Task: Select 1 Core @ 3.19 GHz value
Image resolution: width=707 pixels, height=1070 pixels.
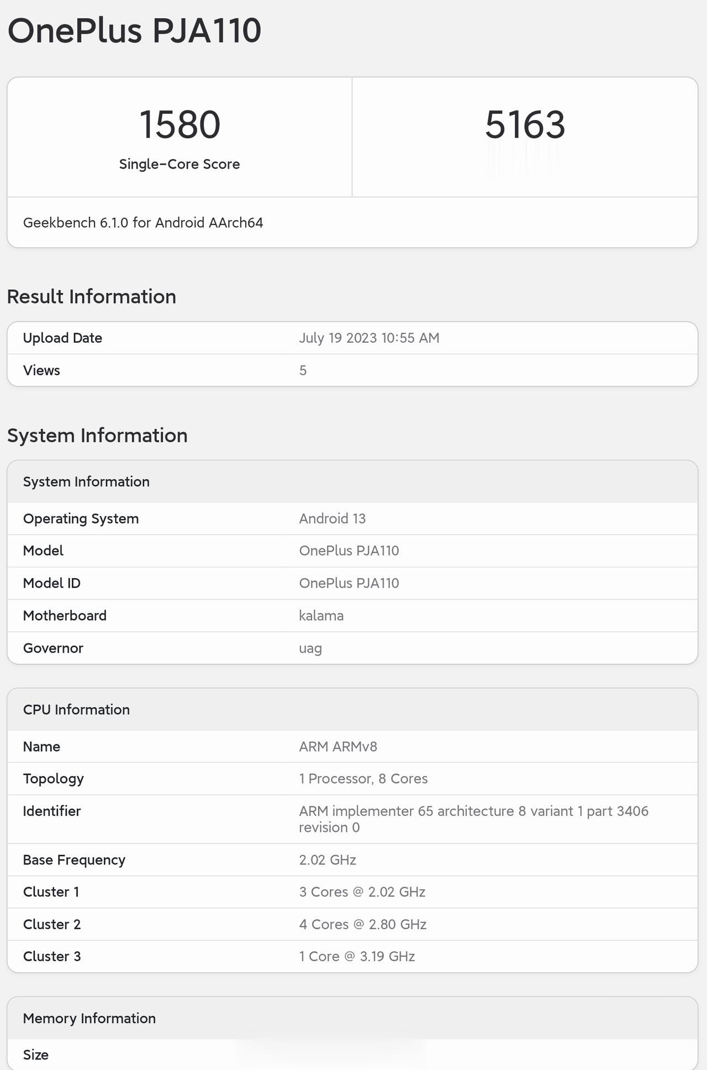Action: point(357,957)
